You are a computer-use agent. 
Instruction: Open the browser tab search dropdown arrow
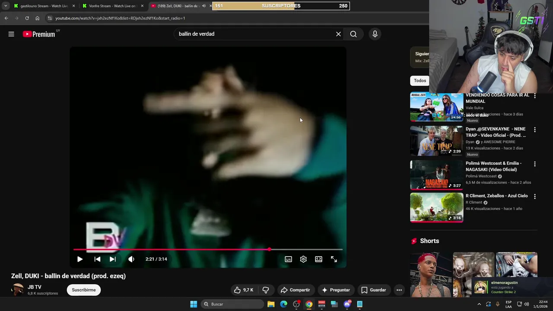(x=6, y=6)
